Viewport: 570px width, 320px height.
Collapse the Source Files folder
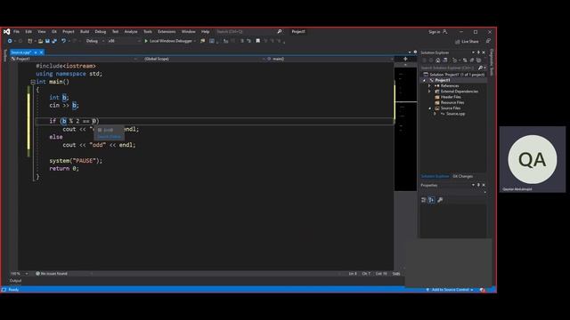(429, 108)
